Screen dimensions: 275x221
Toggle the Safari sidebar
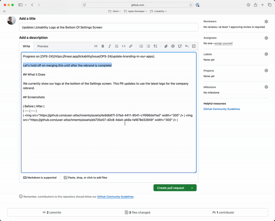click(x=20, y=5)
